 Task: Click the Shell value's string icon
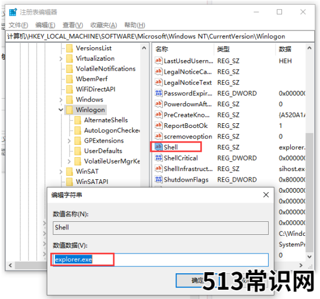point(159,147)
